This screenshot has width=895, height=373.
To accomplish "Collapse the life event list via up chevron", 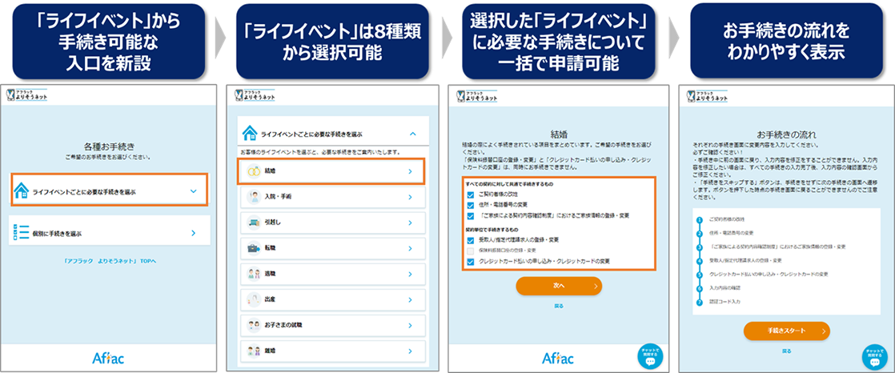I will click(413, 134).
